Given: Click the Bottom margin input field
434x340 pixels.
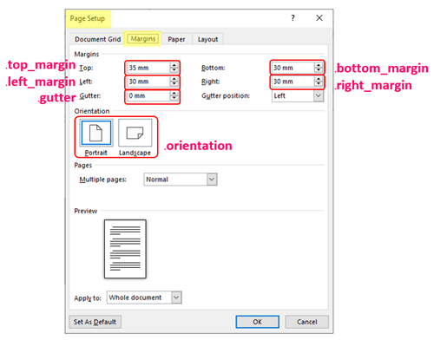Looking at the screenshot, I should coord(293,68).
